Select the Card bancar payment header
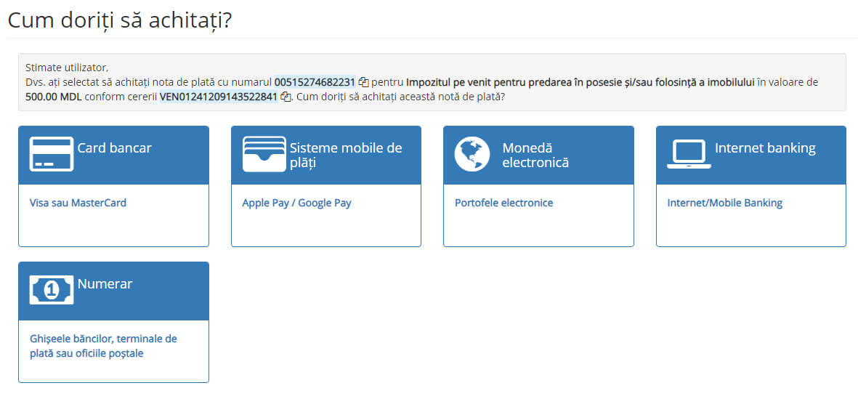This screenshot has height=404, width=858. click(114, 148)
